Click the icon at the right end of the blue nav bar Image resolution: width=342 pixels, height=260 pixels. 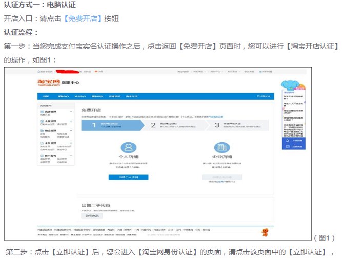point(258,96)
